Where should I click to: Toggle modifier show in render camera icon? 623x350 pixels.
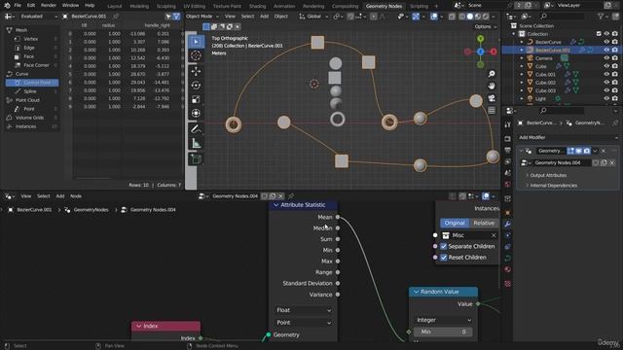click(x=586, y=151)
